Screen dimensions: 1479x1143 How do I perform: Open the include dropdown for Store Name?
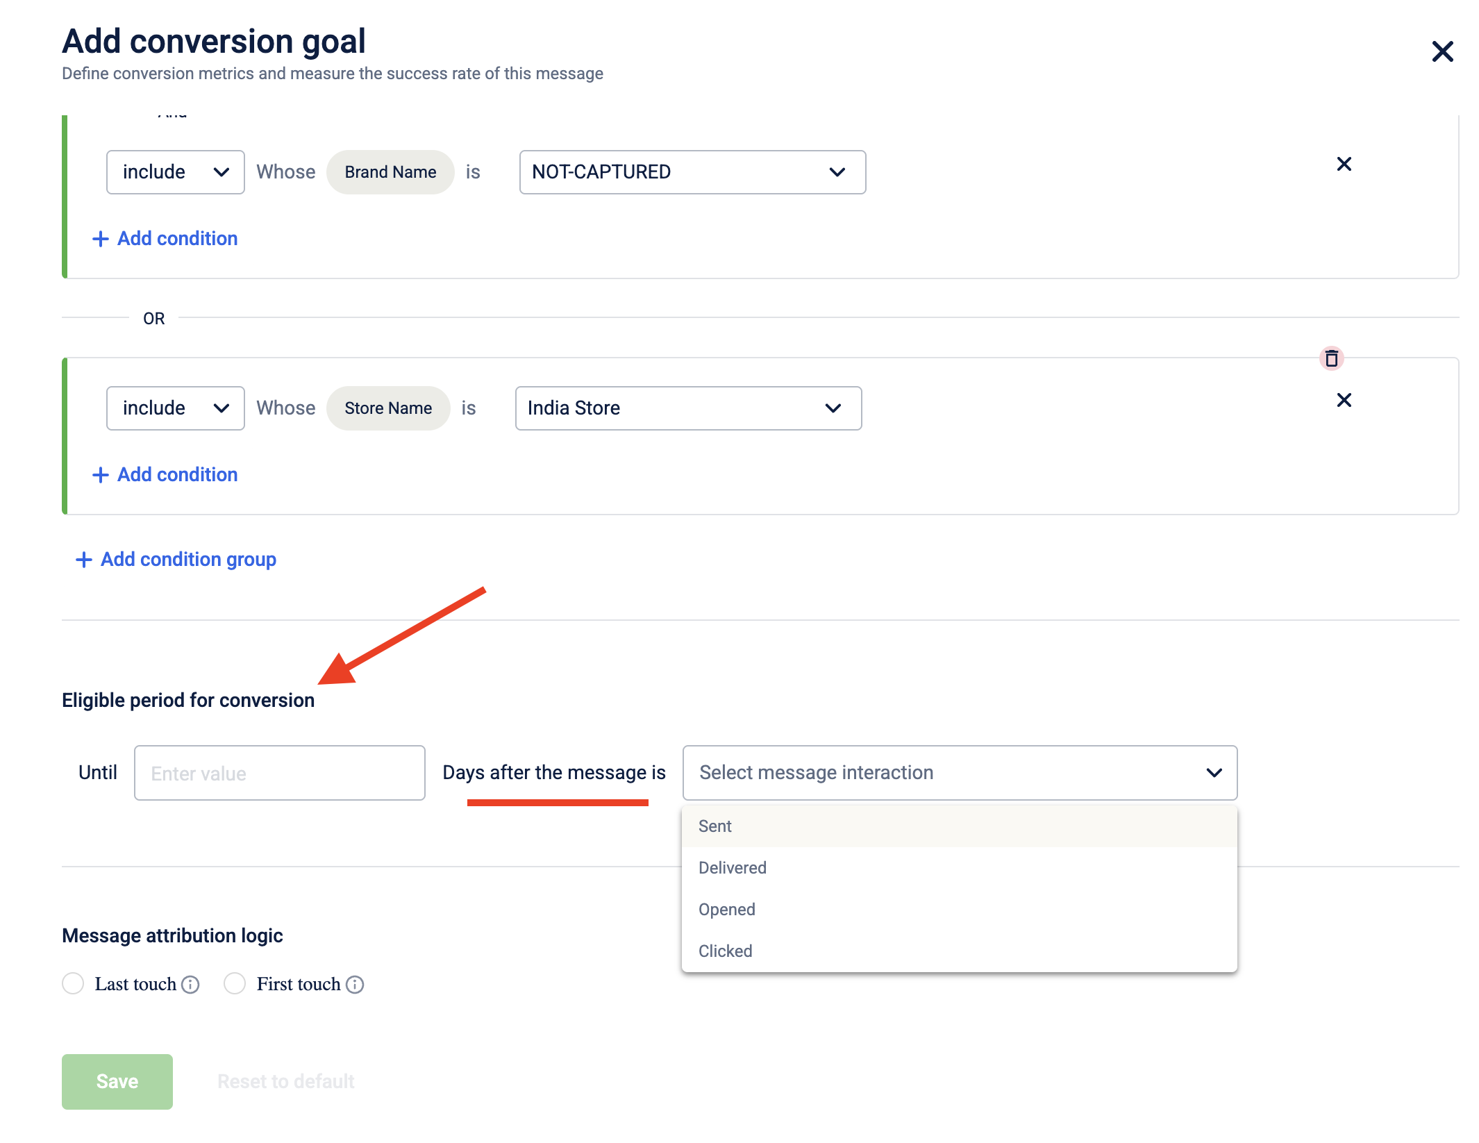pyautogui.click(x=175, y=408)
